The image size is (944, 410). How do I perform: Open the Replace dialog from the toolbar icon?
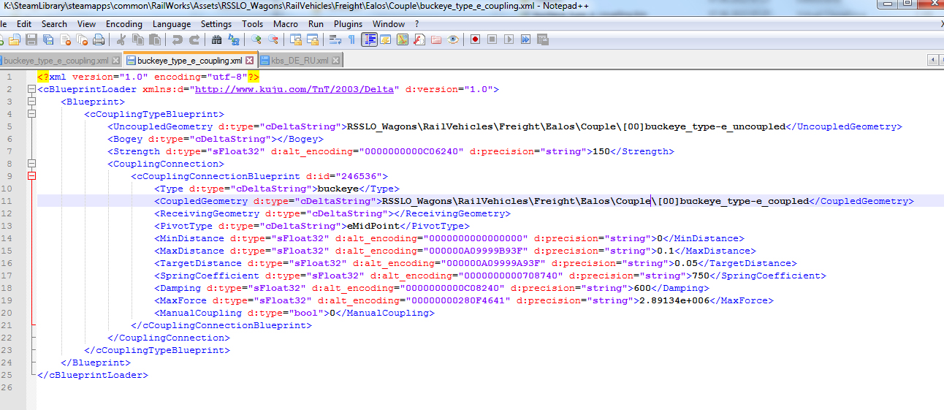click(233, 39)
